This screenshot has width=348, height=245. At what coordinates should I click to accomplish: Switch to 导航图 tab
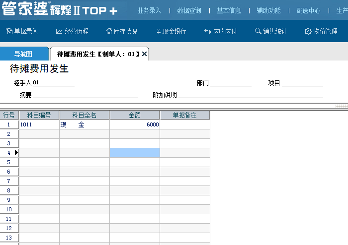[x=23, y=54]
